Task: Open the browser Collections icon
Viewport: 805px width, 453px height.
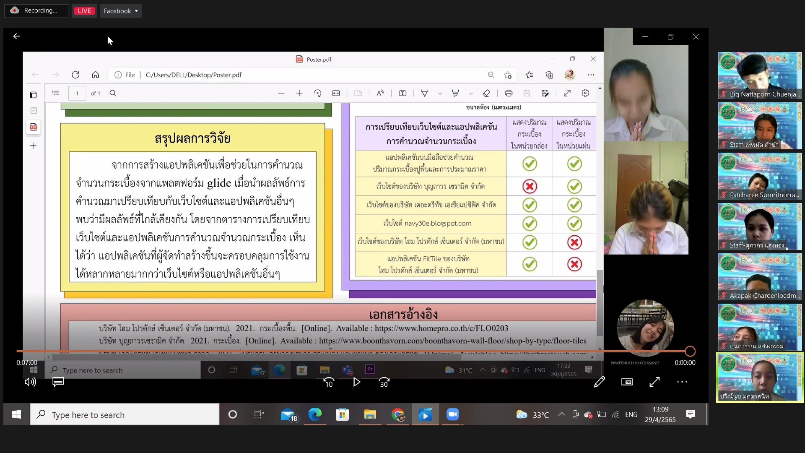Action: 549,75
